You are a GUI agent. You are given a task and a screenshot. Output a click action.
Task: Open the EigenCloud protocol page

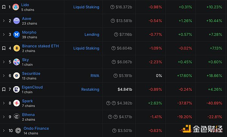pos(32,87)
